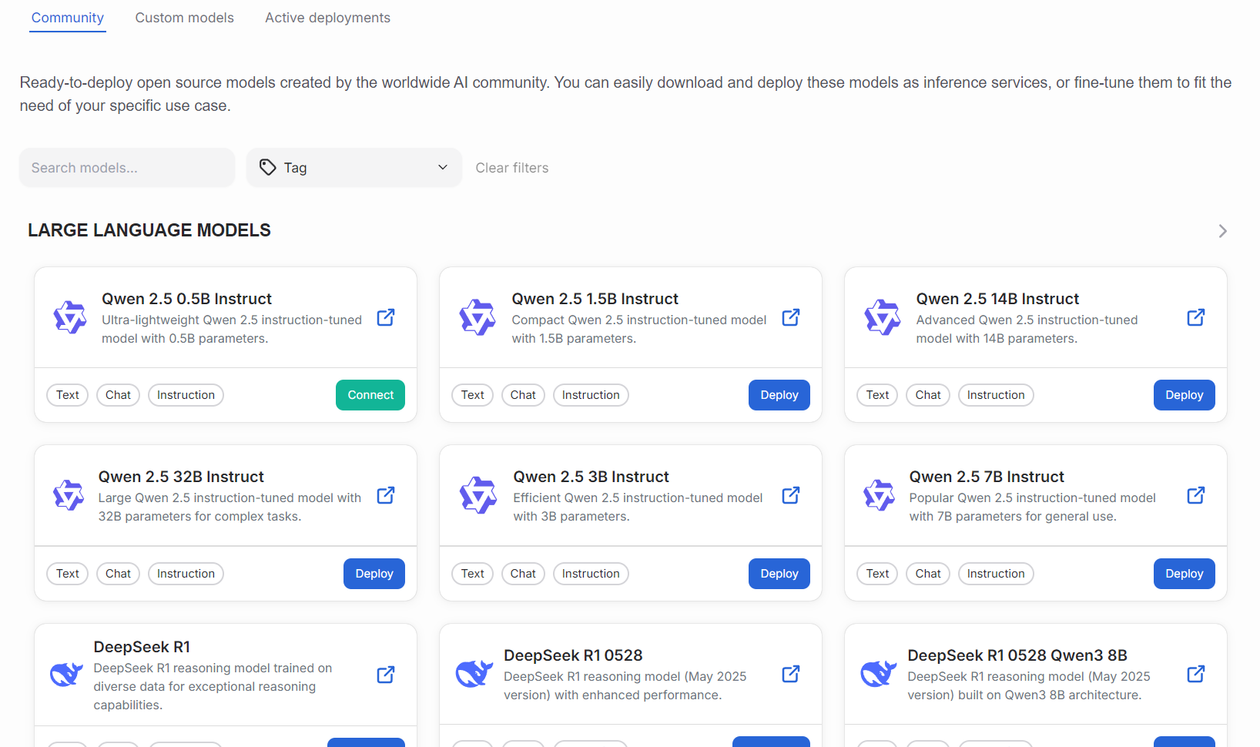The height and width of the screenshot is (747, 1260).
Task: Select the Text tag on Qwen 2.5 14B
Action: click(x=876, y=394)
